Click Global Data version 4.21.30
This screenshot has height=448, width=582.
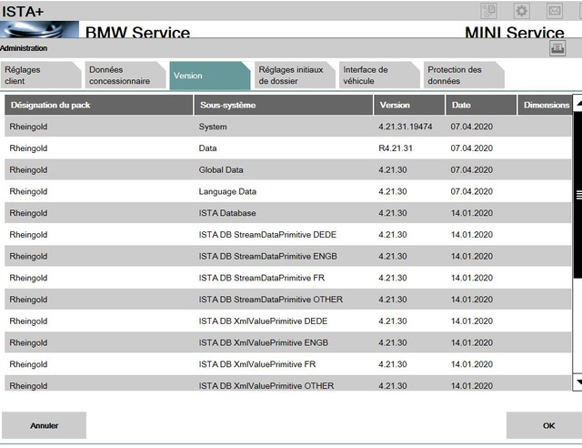pyautogui.click(x=393, y=169)
